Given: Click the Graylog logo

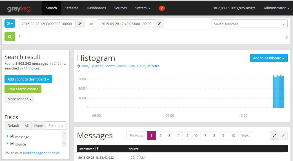Looking at the screenshot, I should coord(19,8).
